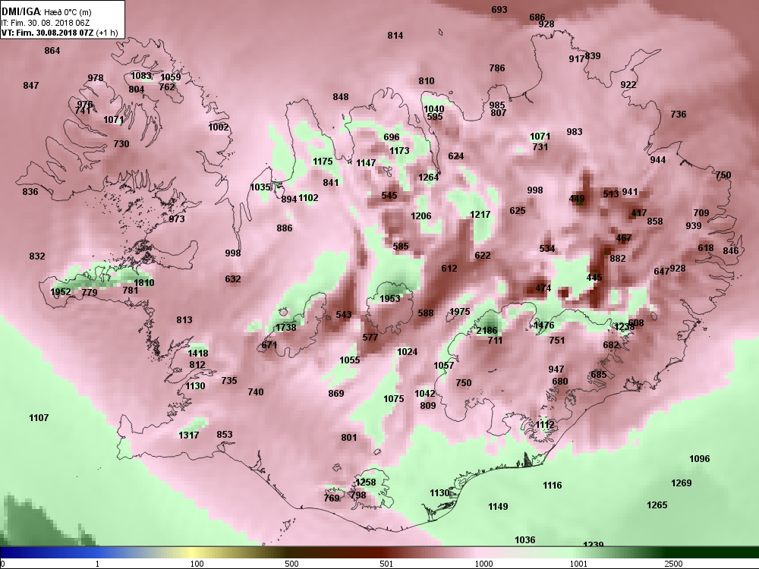Click the '501' label on the color scale
Screen dimensions: 759x569
click(x=386, y=564)
